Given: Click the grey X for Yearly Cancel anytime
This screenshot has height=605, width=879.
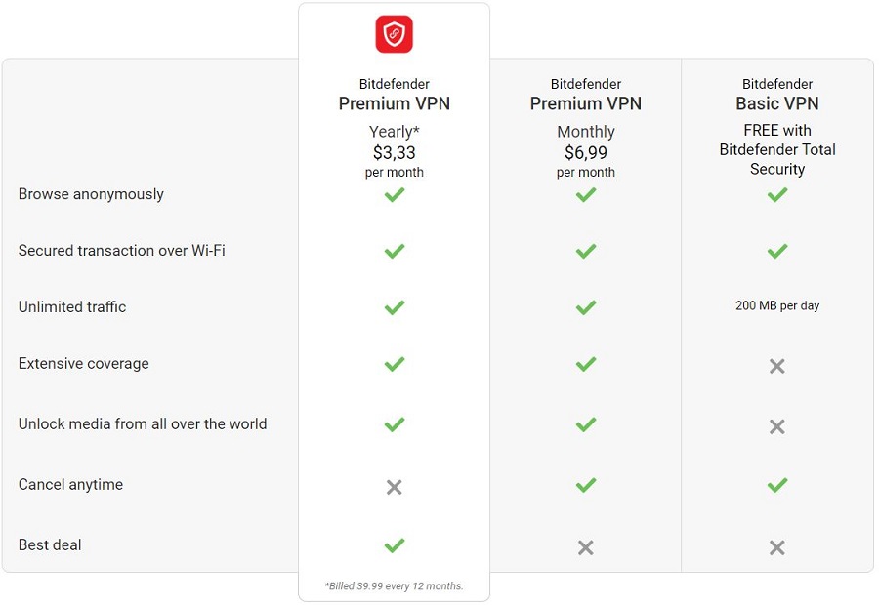Looking at the screenshot, I should (x=395, y=487).
